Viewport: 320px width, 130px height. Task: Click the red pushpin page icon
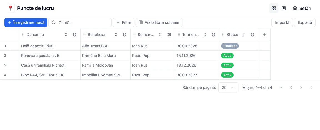(11, 8)
